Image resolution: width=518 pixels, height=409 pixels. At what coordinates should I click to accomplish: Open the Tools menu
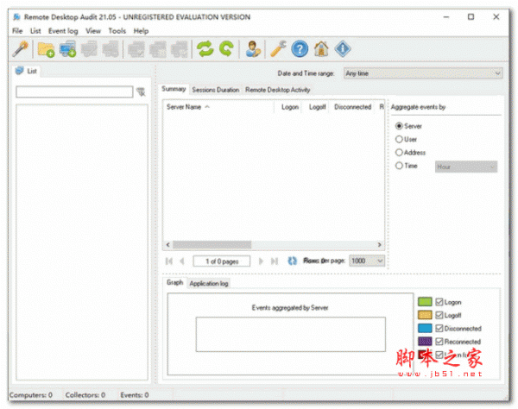click(117, 31)
